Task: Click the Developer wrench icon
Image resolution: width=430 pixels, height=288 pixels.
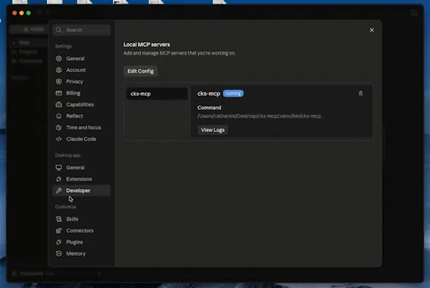Action: [58, 190]
